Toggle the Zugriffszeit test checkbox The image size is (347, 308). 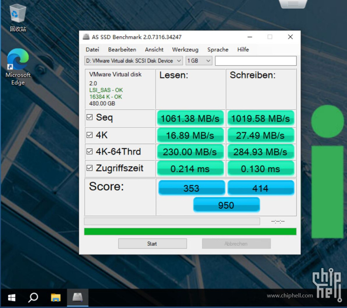89,168
